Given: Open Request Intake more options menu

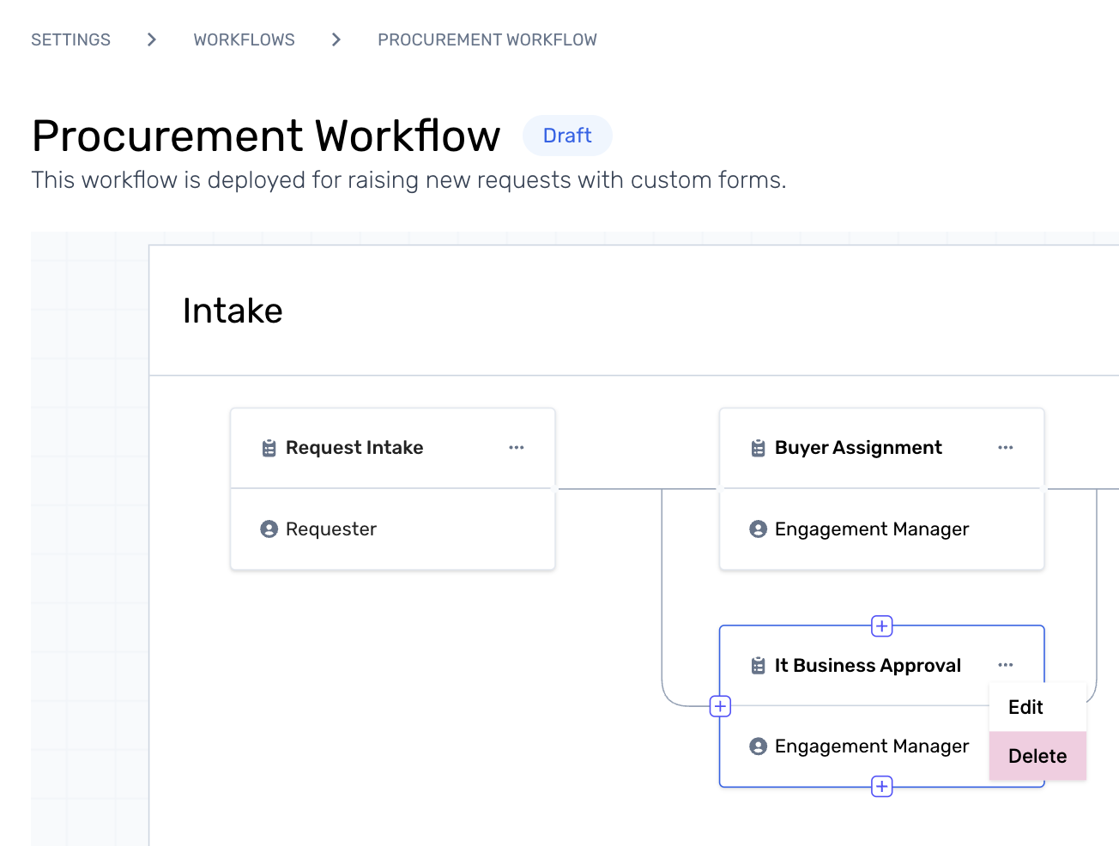Looking at the screenshot, I should click(516, 448).
